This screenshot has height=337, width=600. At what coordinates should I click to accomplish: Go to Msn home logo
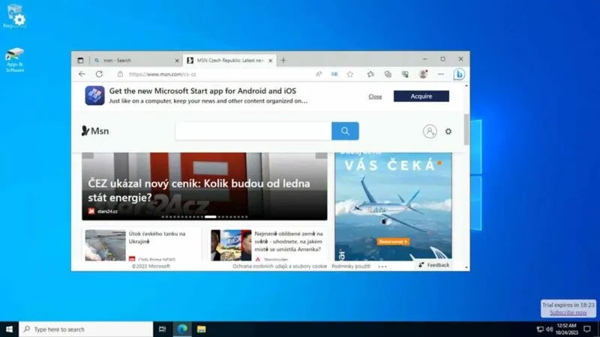click(x=95, y=131)
